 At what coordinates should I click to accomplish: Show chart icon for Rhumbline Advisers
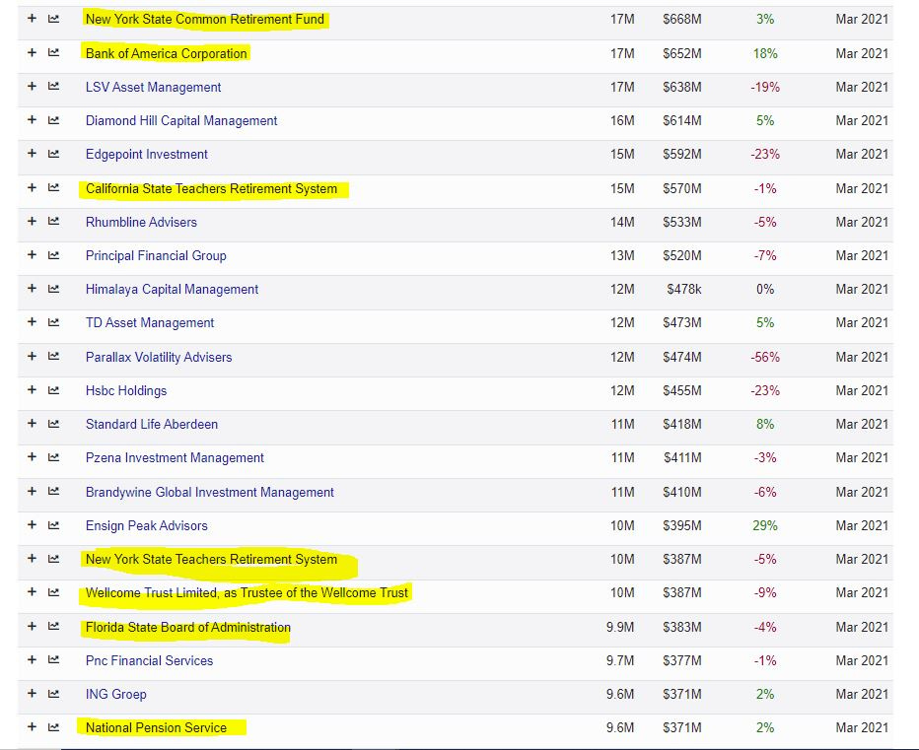coord(53,222)
